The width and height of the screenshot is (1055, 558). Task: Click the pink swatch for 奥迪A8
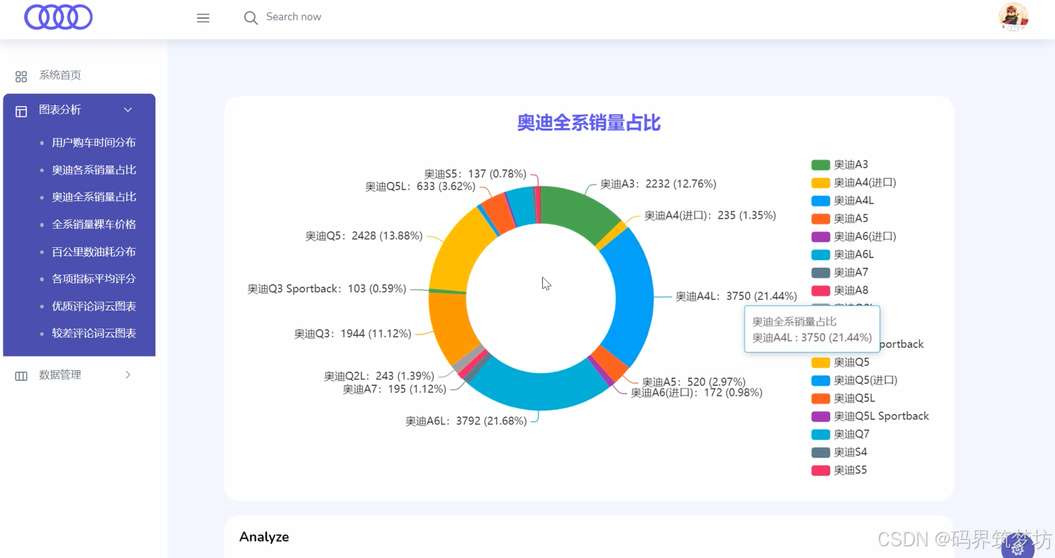coord(821,290)
